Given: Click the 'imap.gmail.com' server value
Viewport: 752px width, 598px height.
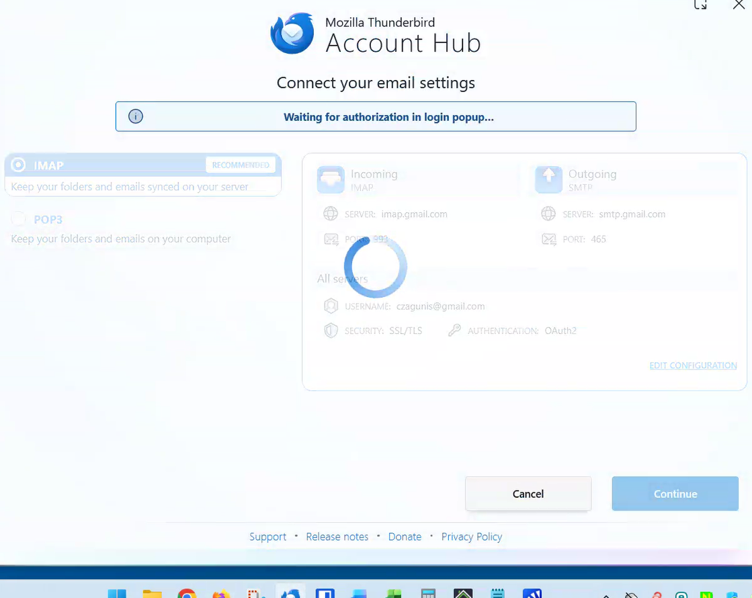Looking at the screenshot, I should tap(415, 214).
